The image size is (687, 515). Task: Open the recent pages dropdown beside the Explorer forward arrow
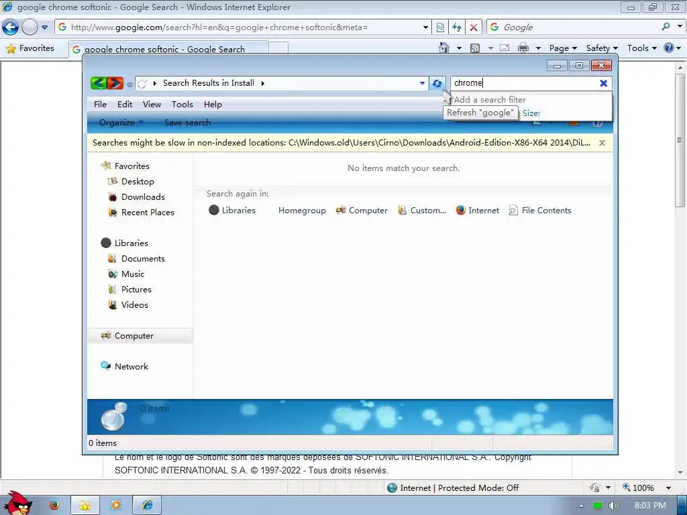point(129,84)
